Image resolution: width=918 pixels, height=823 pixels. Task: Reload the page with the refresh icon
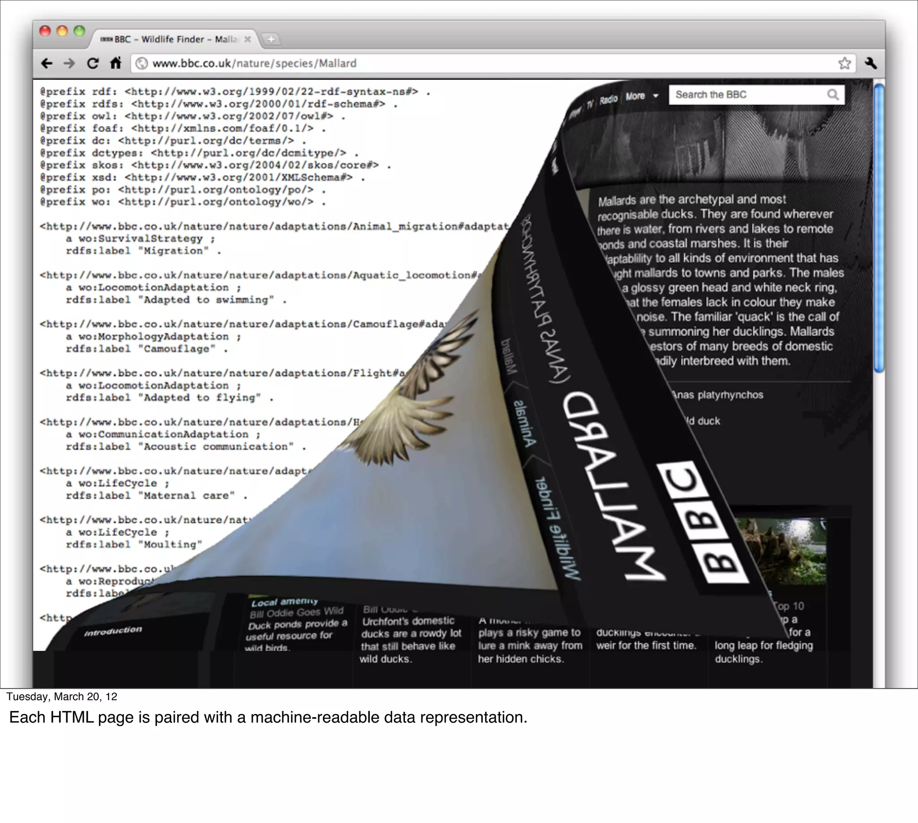93,63
